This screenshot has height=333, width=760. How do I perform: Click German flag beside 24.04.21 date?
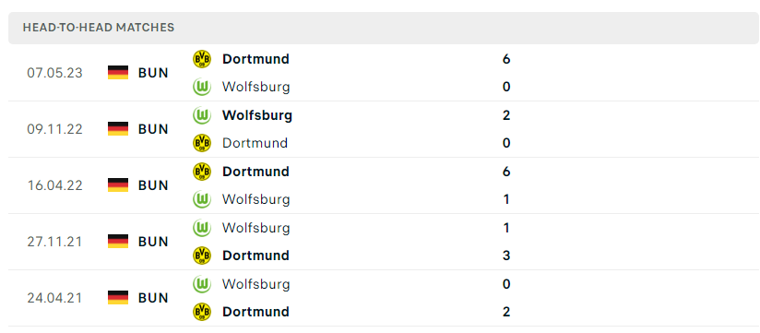[x=118, y=298]
